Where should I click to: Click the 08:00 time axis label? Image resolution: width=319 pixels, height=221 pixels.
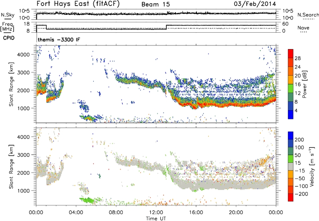(116, 213)
